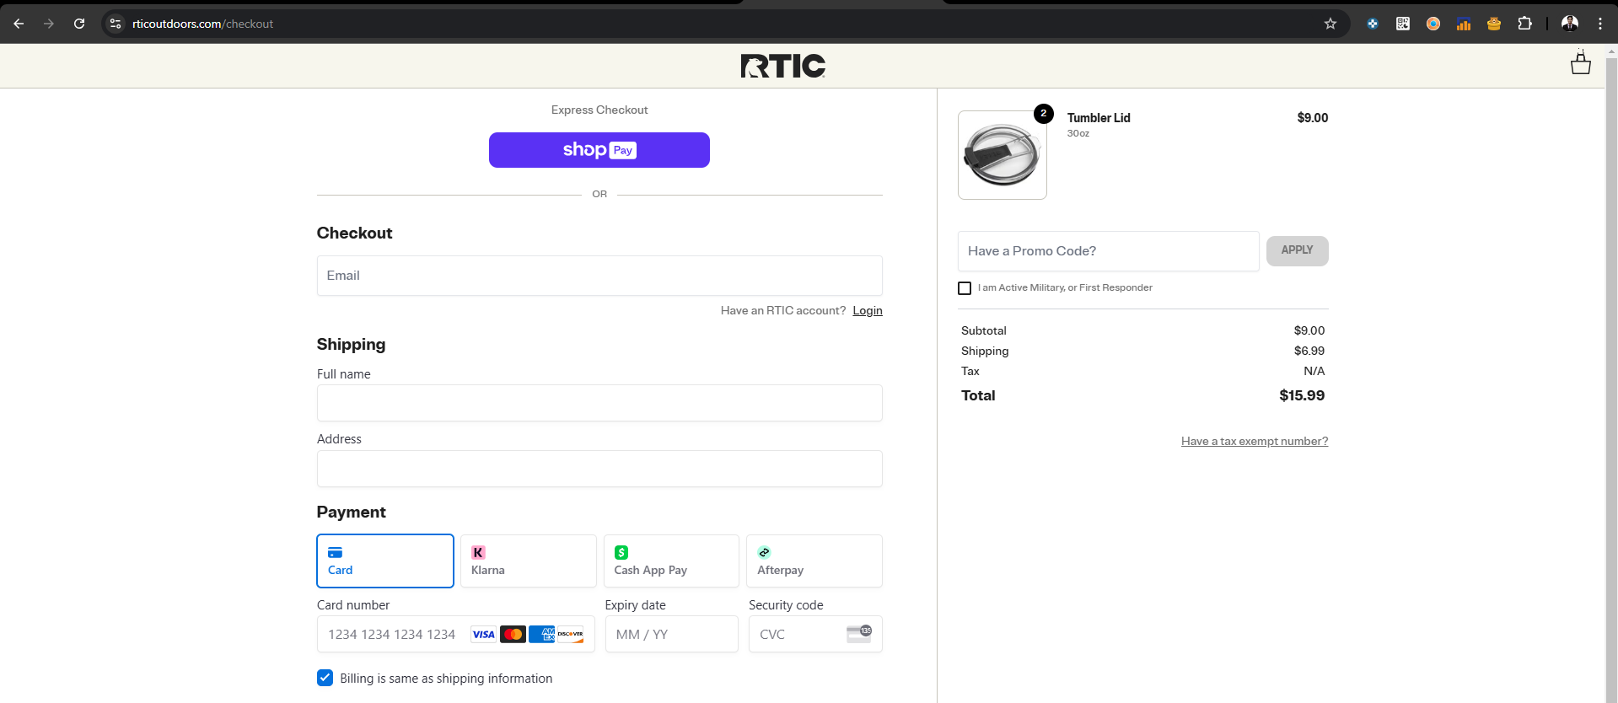
Task: Choose Klarna as payment method
Action: click(529, 561)
